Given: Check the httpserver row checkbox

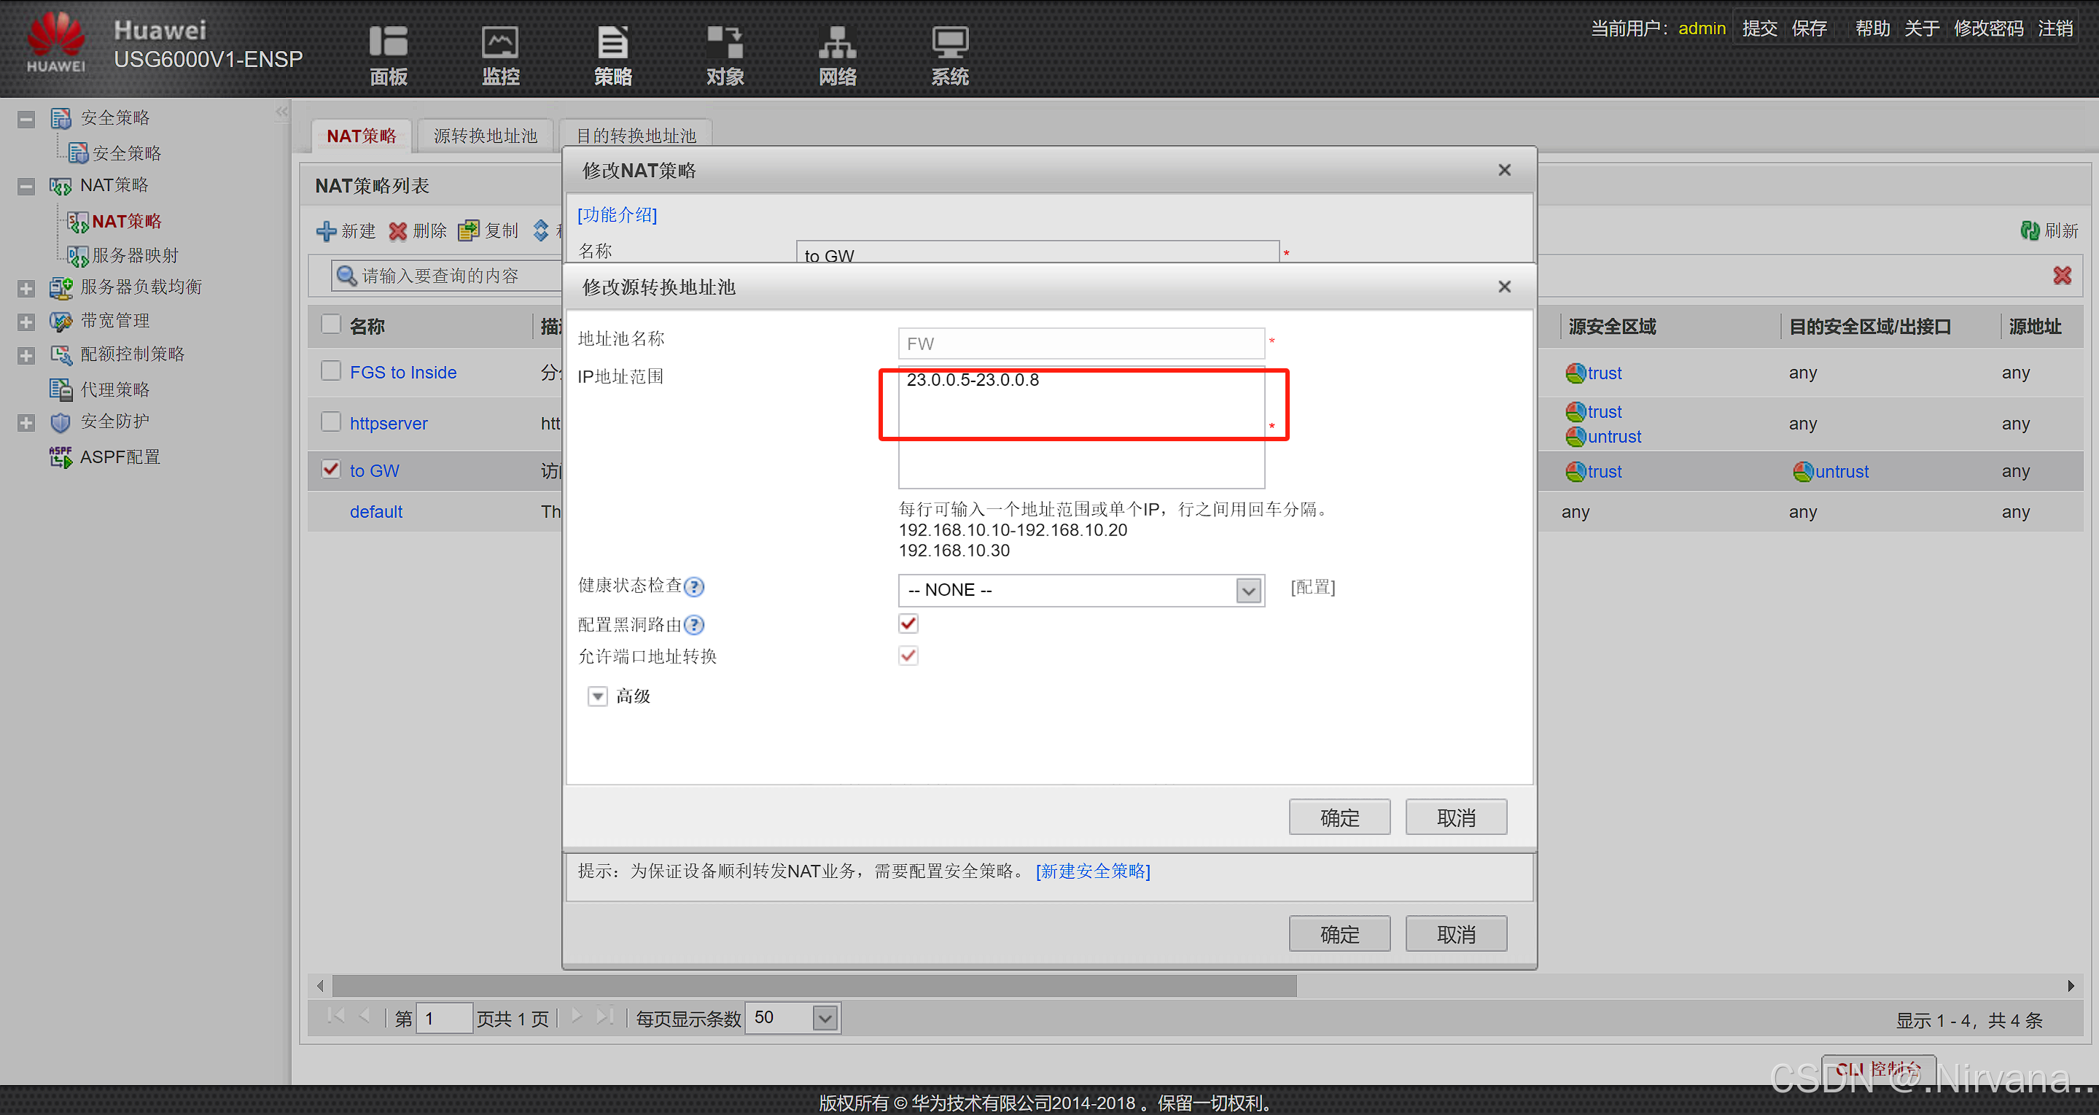Looking at the screenshot, I should click(x=331, y=422).
